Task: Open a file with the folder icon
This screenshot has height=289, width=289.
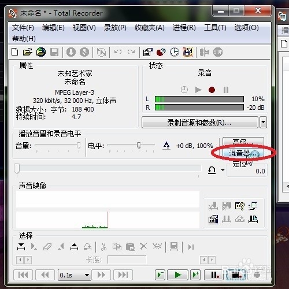Action: (28, 52)
